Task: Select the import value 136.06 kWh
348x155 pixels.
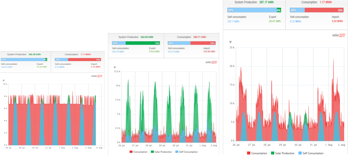Action: click(x=209, y=51)
